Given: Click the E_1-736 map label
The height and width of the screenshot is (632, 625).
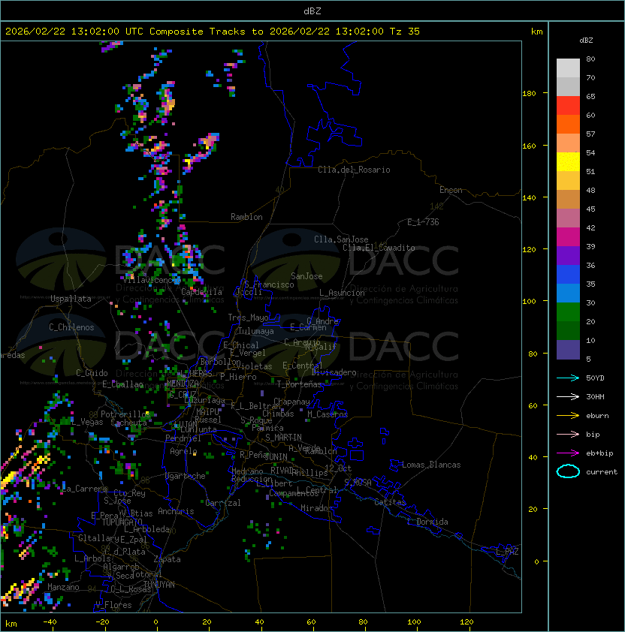Looking at the screenshot, I should pyautogui.click(x=423, y=222).
